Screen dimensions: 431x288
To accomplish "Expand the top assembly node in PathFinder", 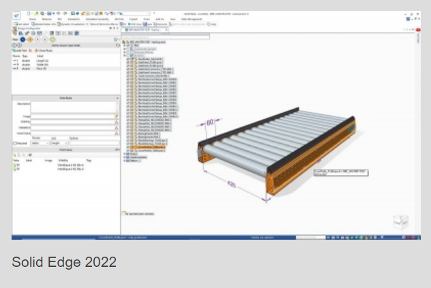I will coord(124,41).
